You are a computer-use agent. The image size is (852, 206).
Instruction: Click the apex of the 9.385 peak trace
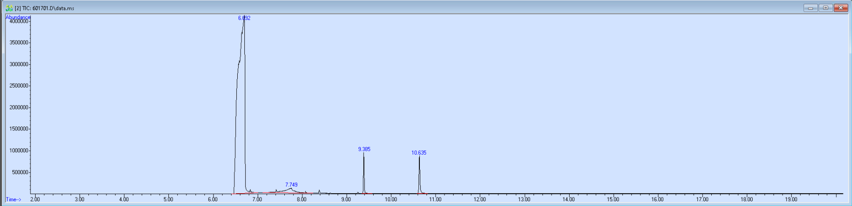[364, 154]
